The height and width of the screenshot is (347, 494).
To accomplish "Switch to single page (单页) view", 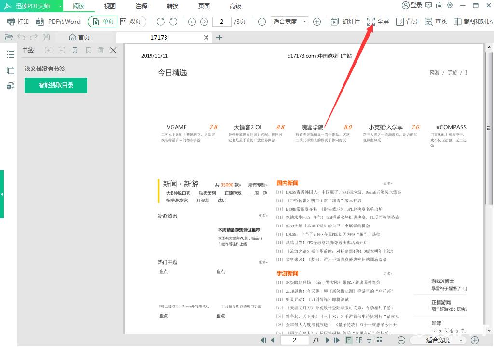I will (103, 21).
